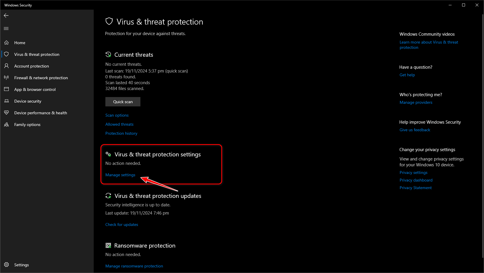
Task: Open Scan options link
Action: point(117,115)
